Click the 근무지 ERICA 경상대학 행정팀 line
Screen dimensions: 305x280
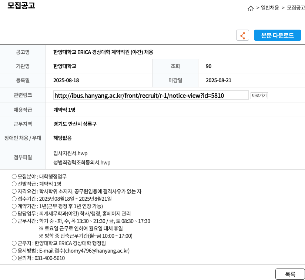[59, 243]
